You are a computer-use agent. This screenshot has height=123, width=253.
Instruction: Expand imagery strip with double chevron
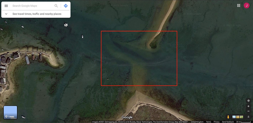point(248,117)
